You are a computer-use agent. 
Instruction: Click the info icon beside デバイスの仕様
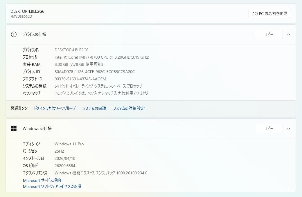pos(14,35)
